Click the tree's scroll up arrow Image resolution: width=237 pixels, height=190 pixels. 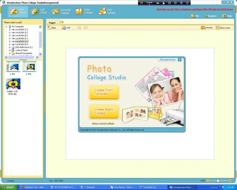click(40, 27)
